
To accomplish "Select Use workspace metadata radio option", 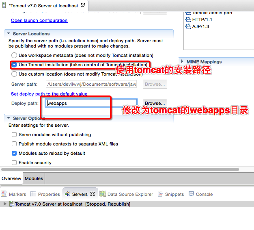I will [x=14, y=55].
